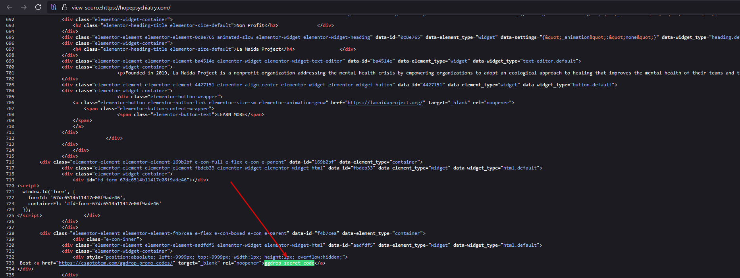The image size is (740, 278).
Task: Click the closing script tag on line 725
Action: pyautogui.click(x=29, y=215)
